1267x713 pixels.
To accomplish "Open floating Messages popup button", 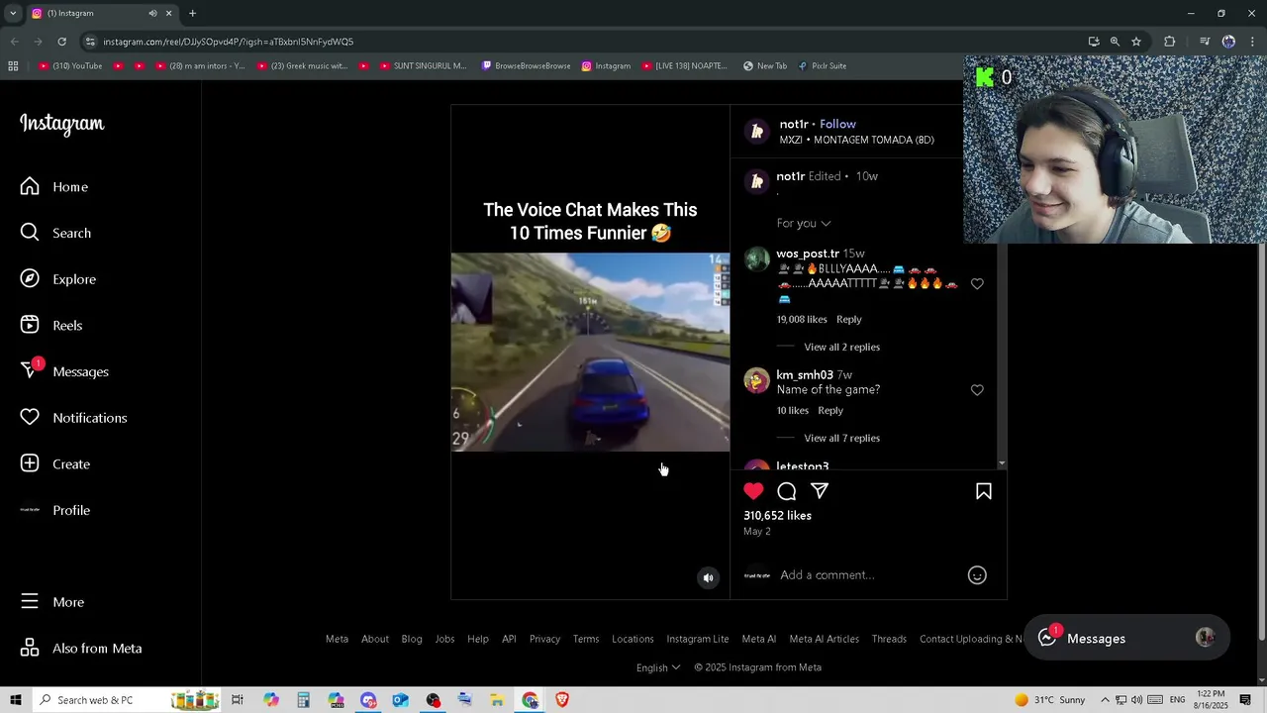I will pos(1126,639).
